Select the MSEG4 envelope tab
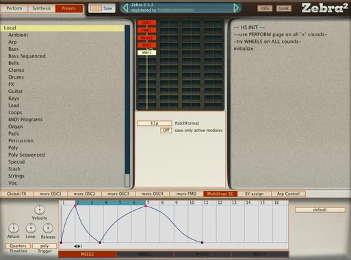The height and width of the screenshot is (260, 351). [x=260, y=254]
